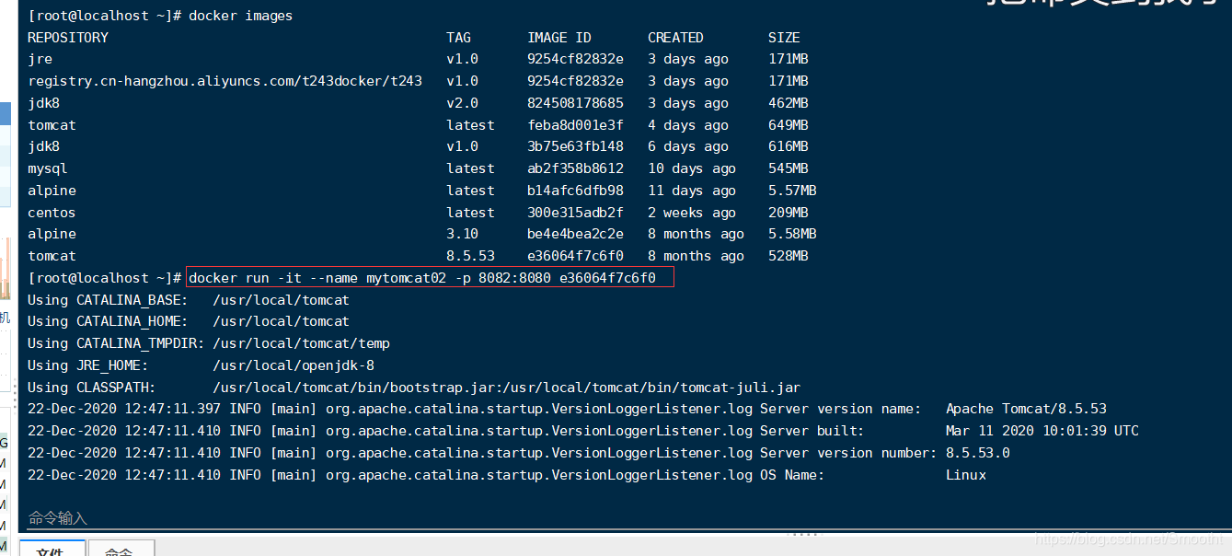Click image ID 300e315adb2f
This screenshot has height=556, width=1232.
pyautogui.click(x=575, y=213)
